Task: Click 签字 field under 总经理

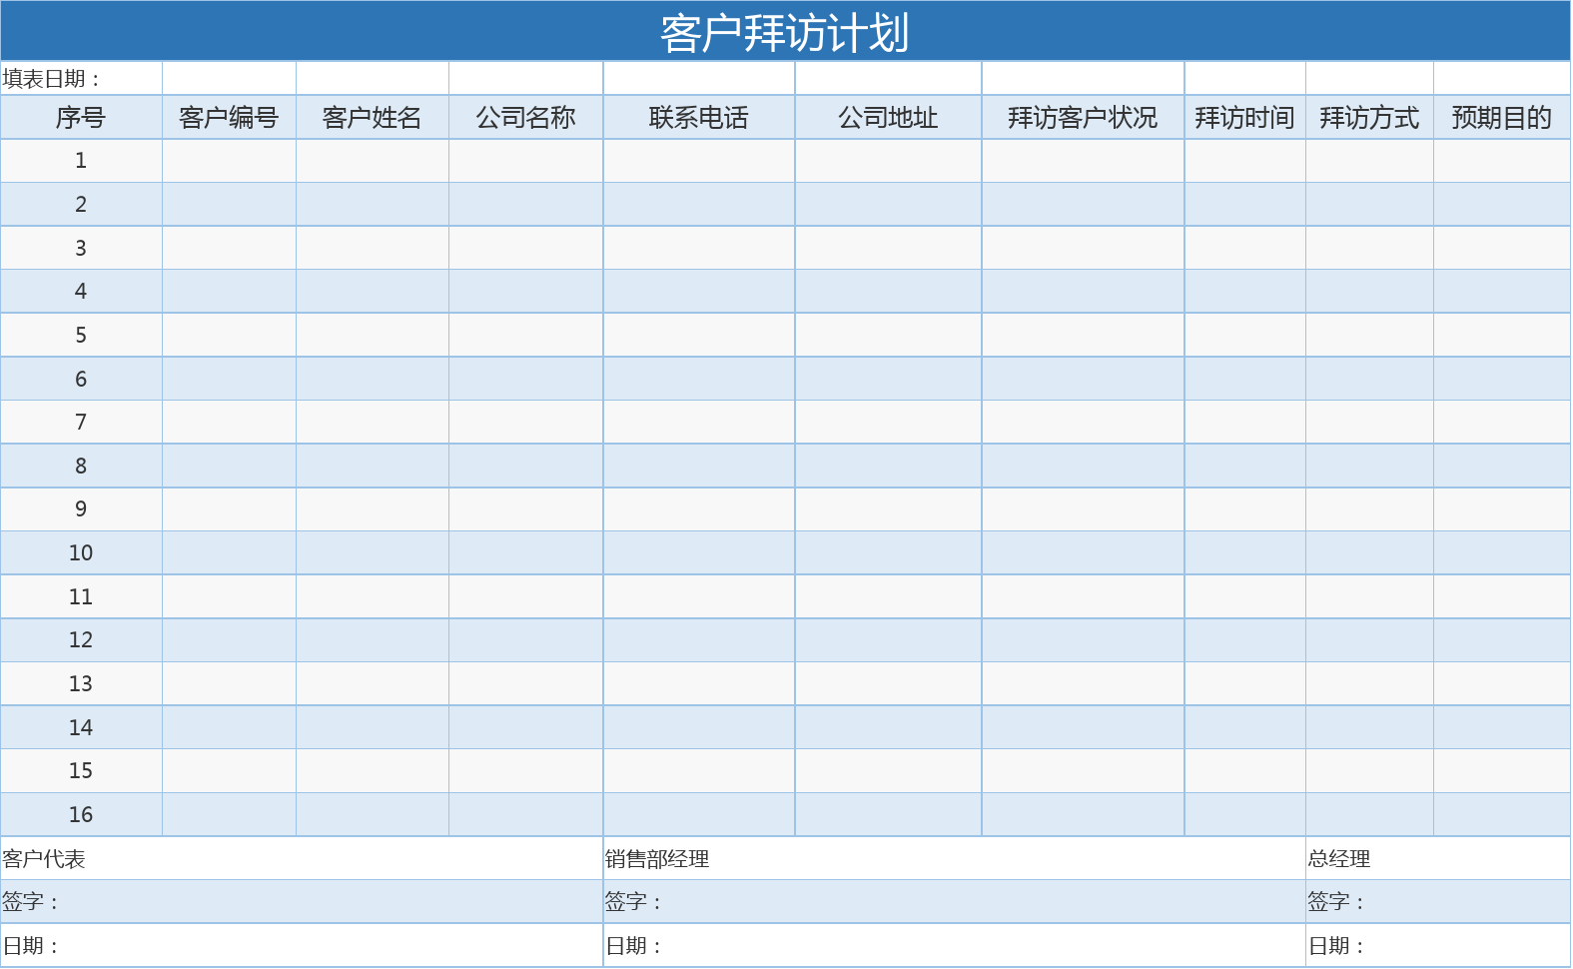Action: coord(1438,901)
